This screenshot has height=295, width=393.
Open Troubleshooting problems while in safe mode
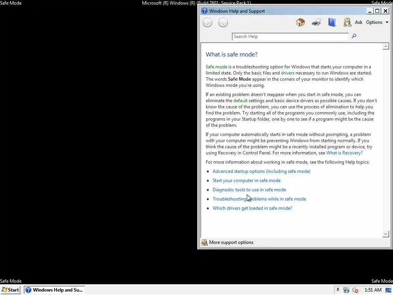[259, 199]
